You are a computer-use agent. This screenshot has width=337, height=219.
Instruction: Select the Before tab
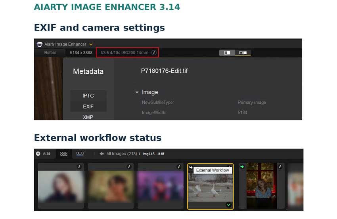pos(50,53)
